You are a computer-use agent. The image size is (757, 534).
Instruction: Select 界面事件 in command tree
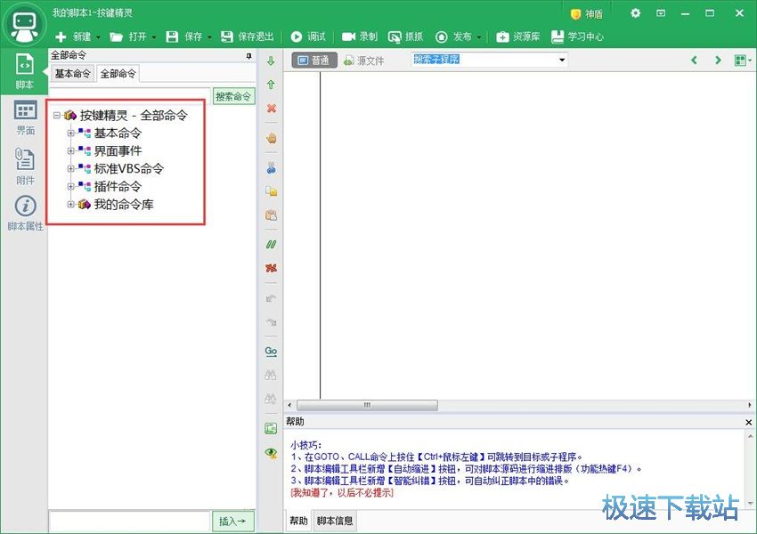pyautogui.click(x=118, y=151)
